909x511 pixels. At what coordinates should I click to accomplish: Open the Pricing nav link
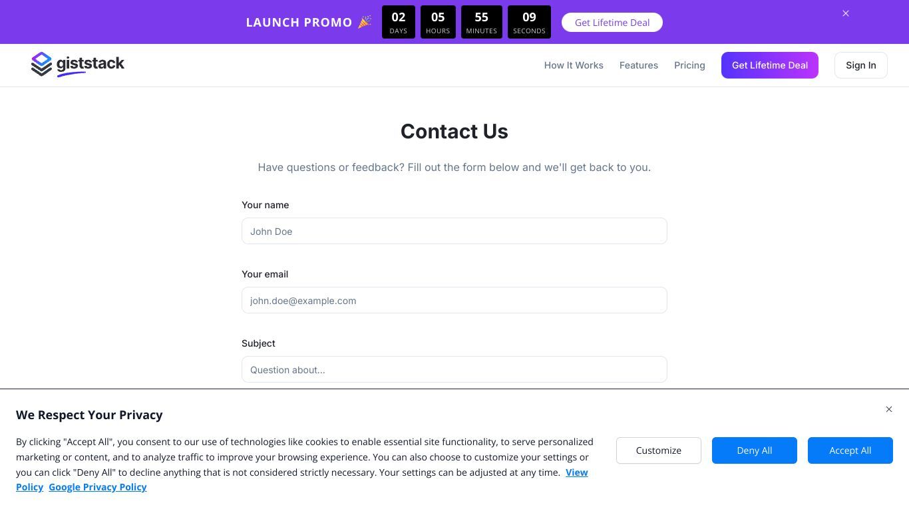click(689, 65)
